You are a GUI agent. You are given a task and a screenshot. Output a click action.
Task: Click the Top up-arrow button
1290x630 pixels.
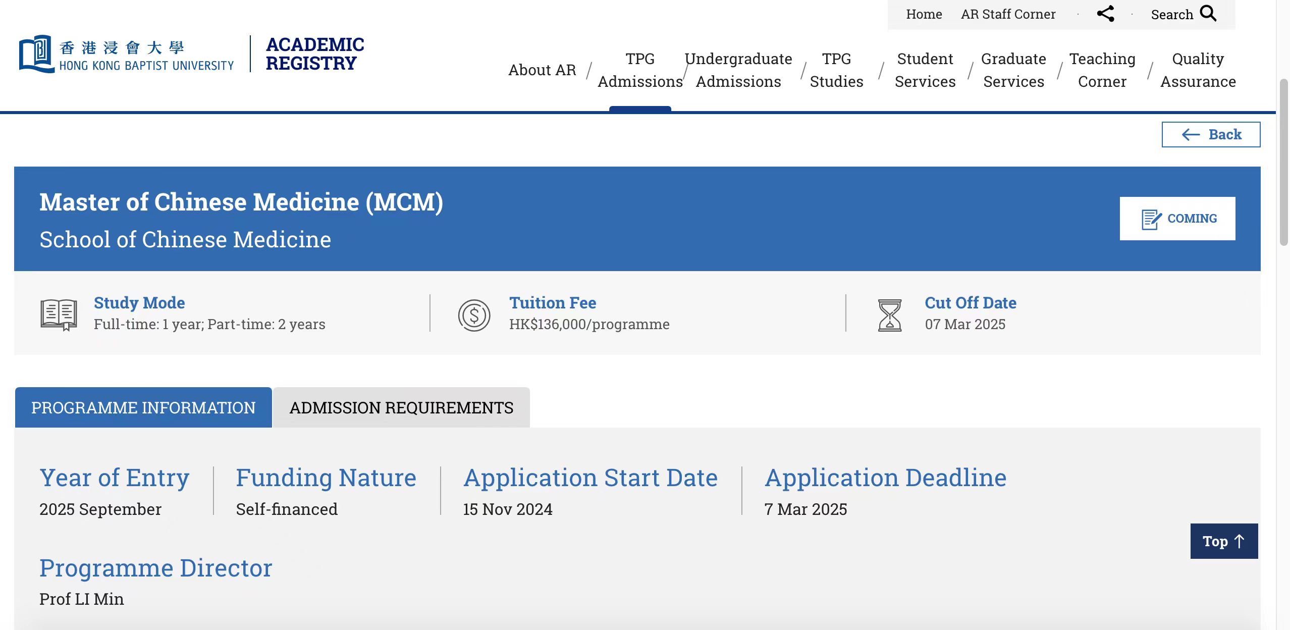(x=1224, y=541)
